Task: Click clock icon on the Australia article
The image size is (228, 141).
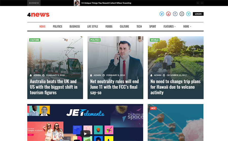Action: [x=43, y=75]
